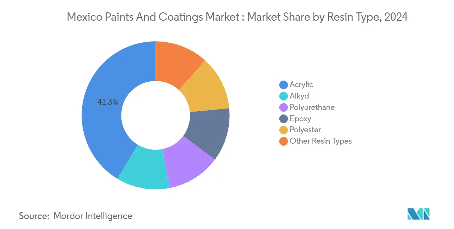
Task: Click the Mordor Intelligence logo icon
Action: pyautogui.click(x=418, y=214)
